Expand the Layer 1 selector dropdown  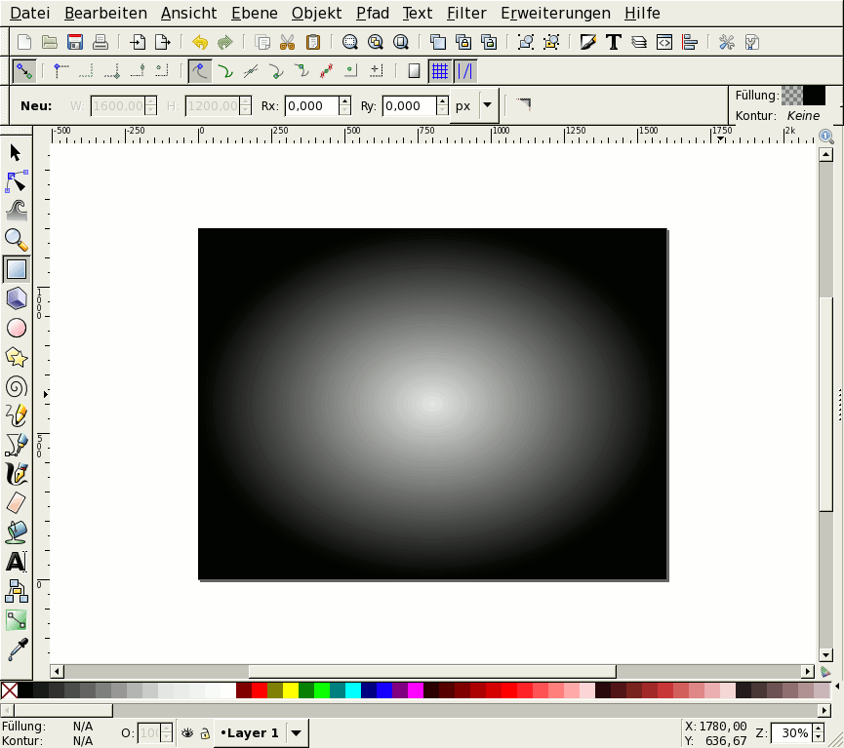point(297,732)
